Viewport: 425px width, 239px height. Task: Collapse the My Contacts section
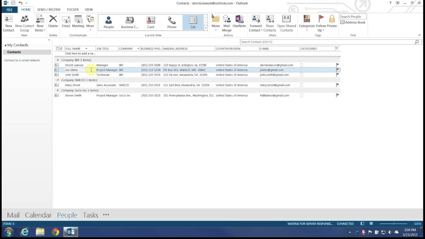point(5,45)
